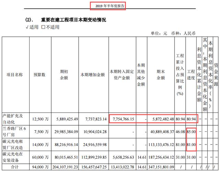
Task: Click the 期末余额 column header
Action: tap(161, 75)
